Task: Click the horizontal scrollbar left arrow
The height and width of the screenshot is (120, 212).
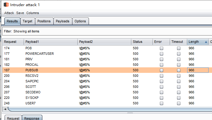Action: (5, 109)
